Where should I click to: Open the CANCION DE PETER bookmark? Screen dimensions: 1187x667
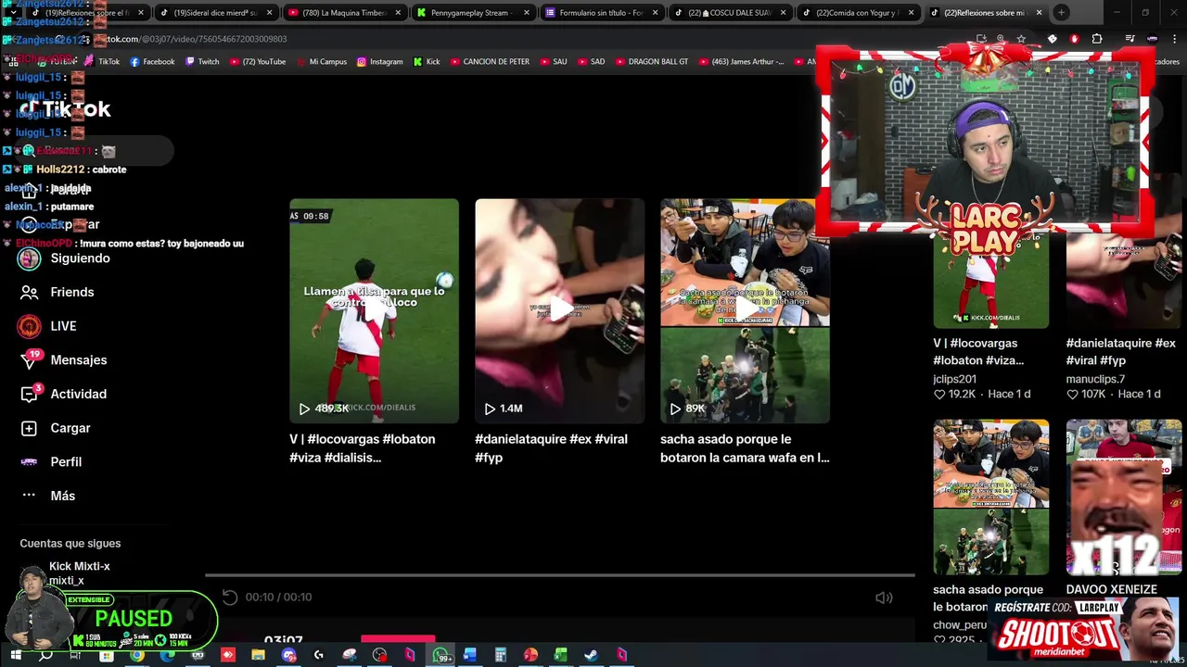[490, 62]
